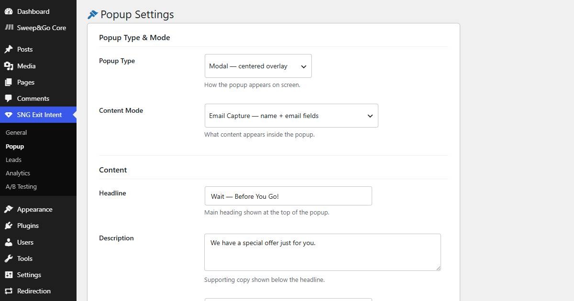Click the Settings sliders icon
Image resolution: width=574 pixels, height=301 pixels.
9,275
